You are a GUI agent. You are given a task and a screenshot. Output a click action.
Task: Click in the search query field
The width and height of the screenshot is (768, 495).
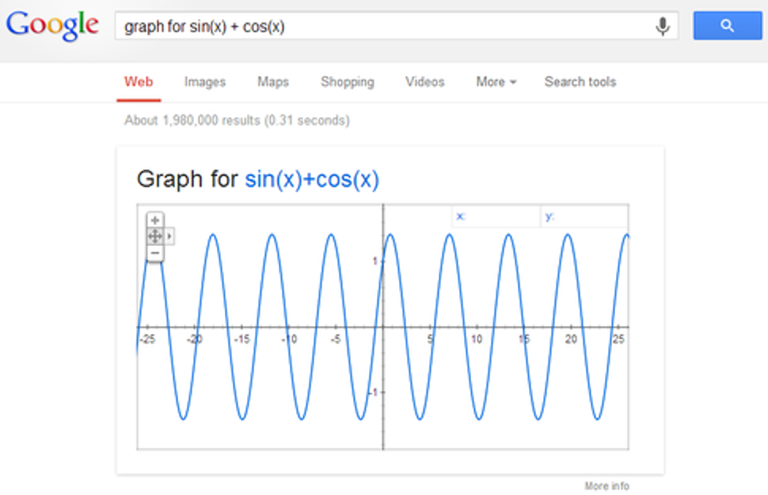384,27
